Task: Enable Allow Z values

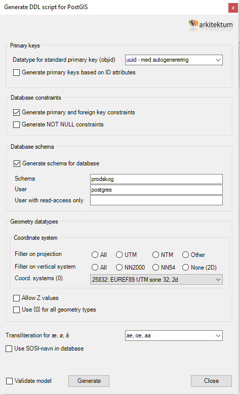Action: coord(16,298)
